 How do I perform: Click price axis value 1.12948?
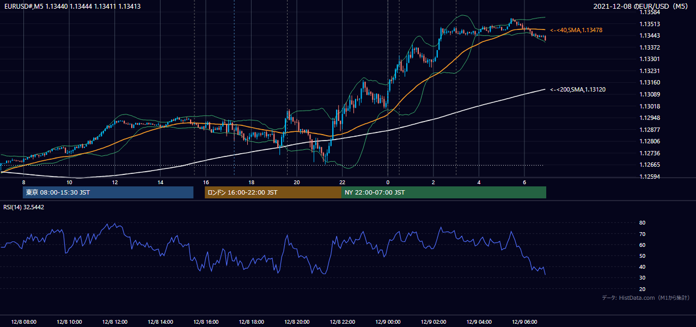(x=650, y=118)
